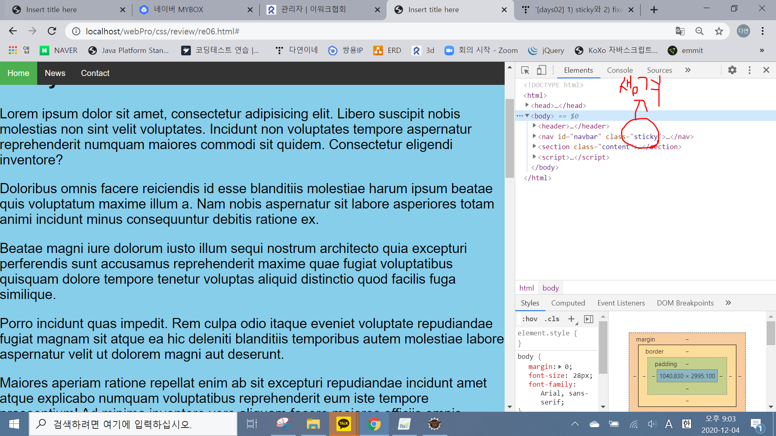This screenshot has height=436, width=776.
Task: Open Task View on the taskbar
Action: [x=252, y=424]
